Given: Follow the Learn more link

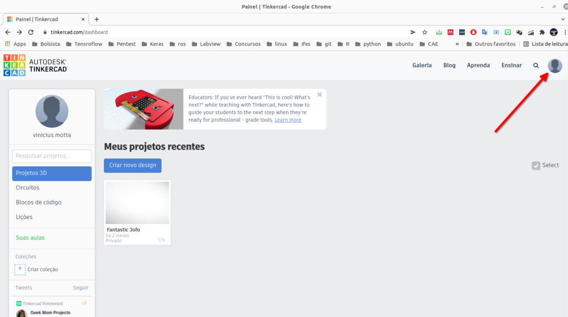Looking at the screenshot, I should pos(288,120).
